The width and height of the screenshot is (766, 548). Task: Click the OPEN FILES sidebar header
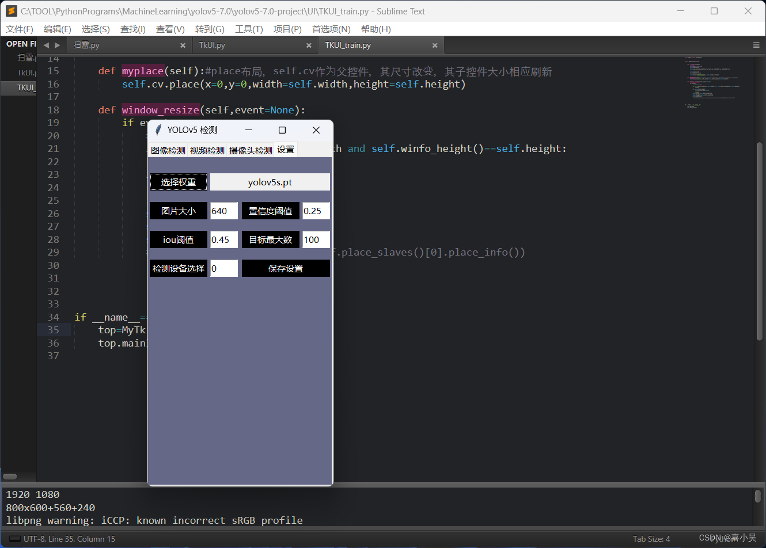pos(21,44)
